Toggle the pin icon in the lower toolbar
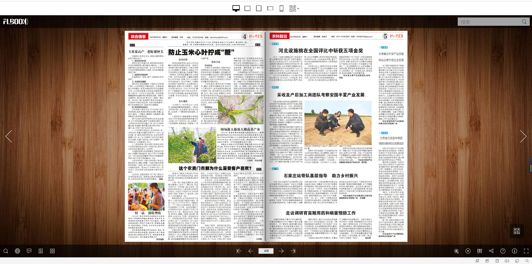The height and width of the screenshot is (264, 532). pos(477,261)
